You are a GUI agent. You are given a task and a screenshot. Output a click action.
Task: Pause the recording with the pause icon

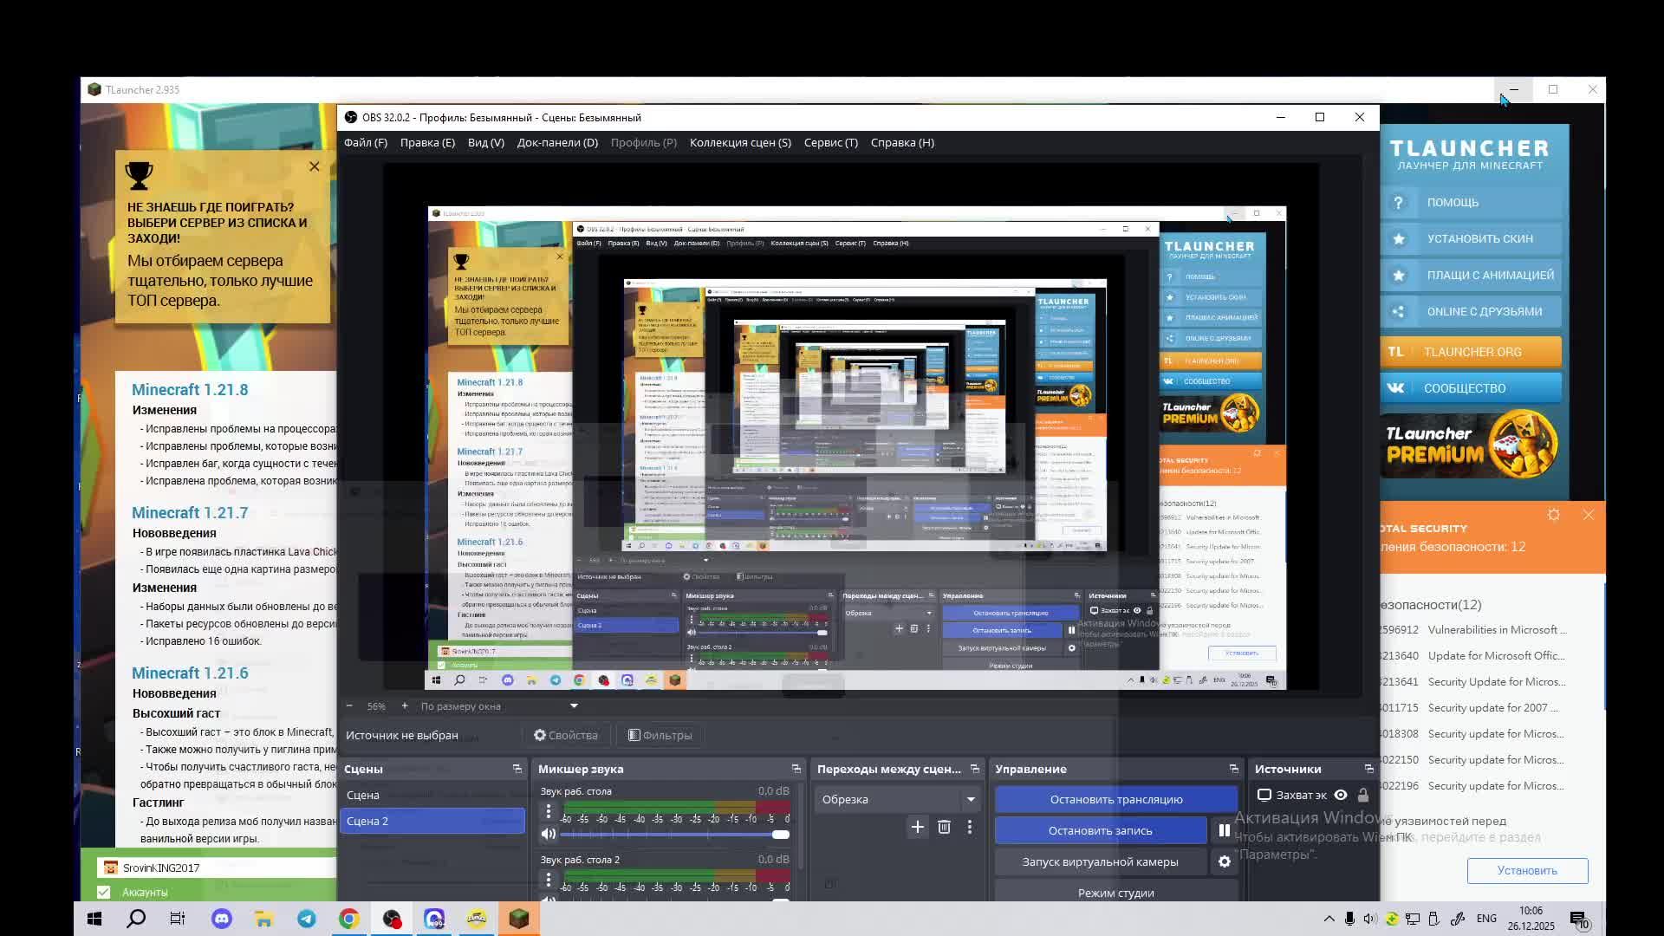click(x=1224, y=830)
